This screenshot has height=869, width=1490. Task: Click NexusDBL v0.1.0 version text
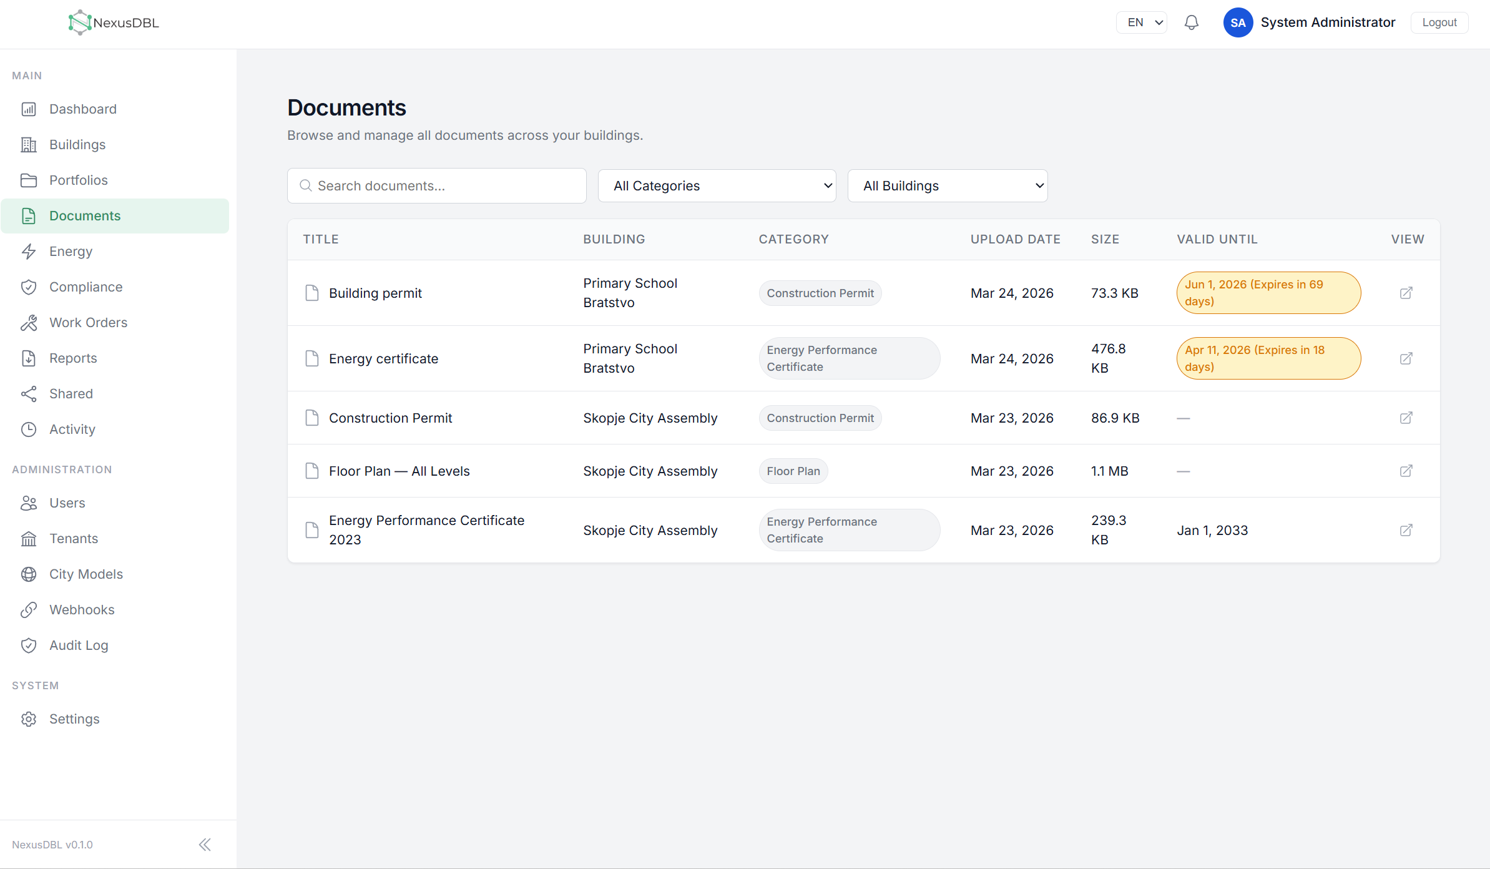click(x=52, y=845)
